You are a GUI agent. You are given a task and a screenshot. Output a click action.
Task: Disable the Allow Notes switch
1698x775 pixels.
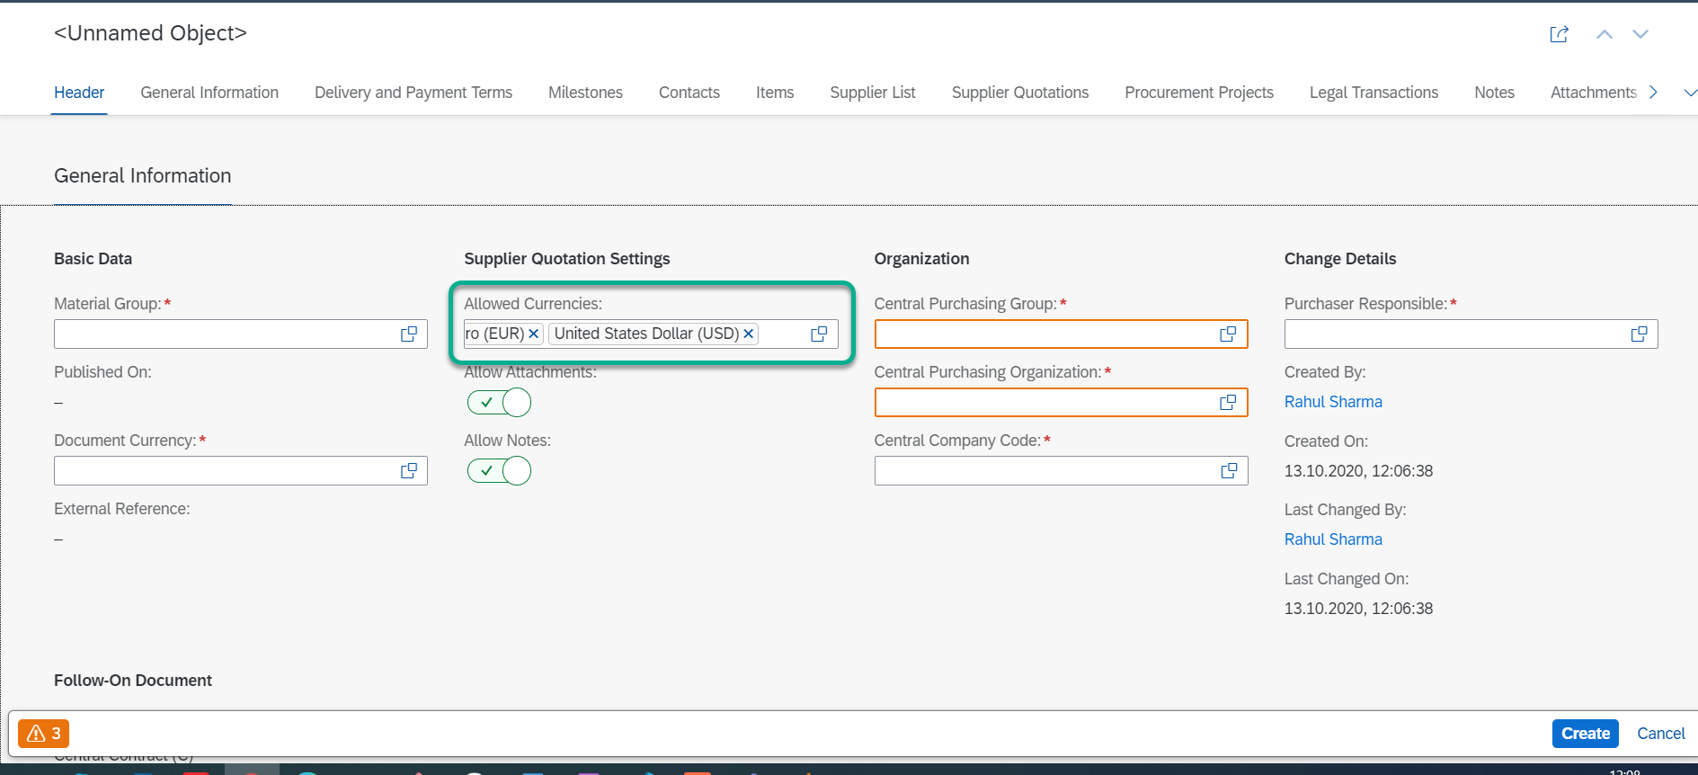[499, 471]
